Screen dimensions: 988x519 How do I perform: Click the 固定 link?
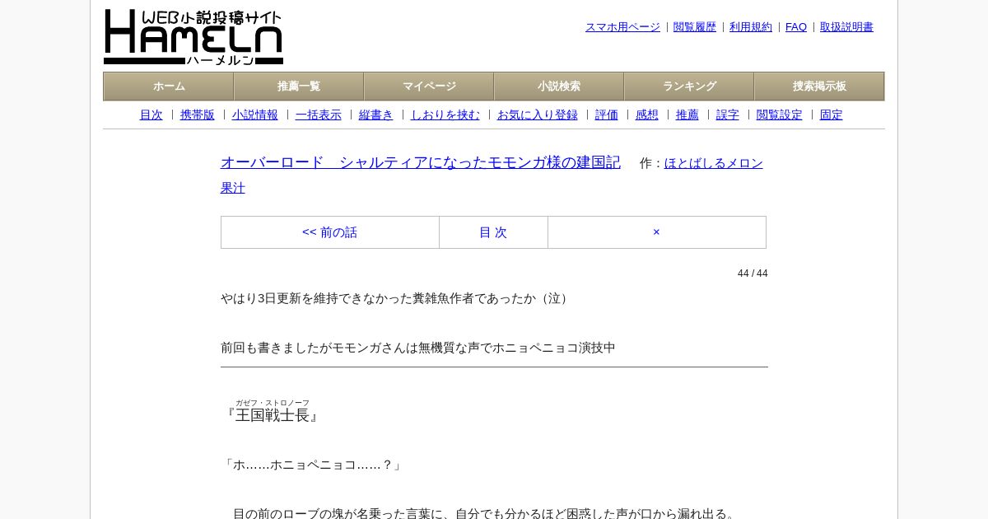point(832,115)
